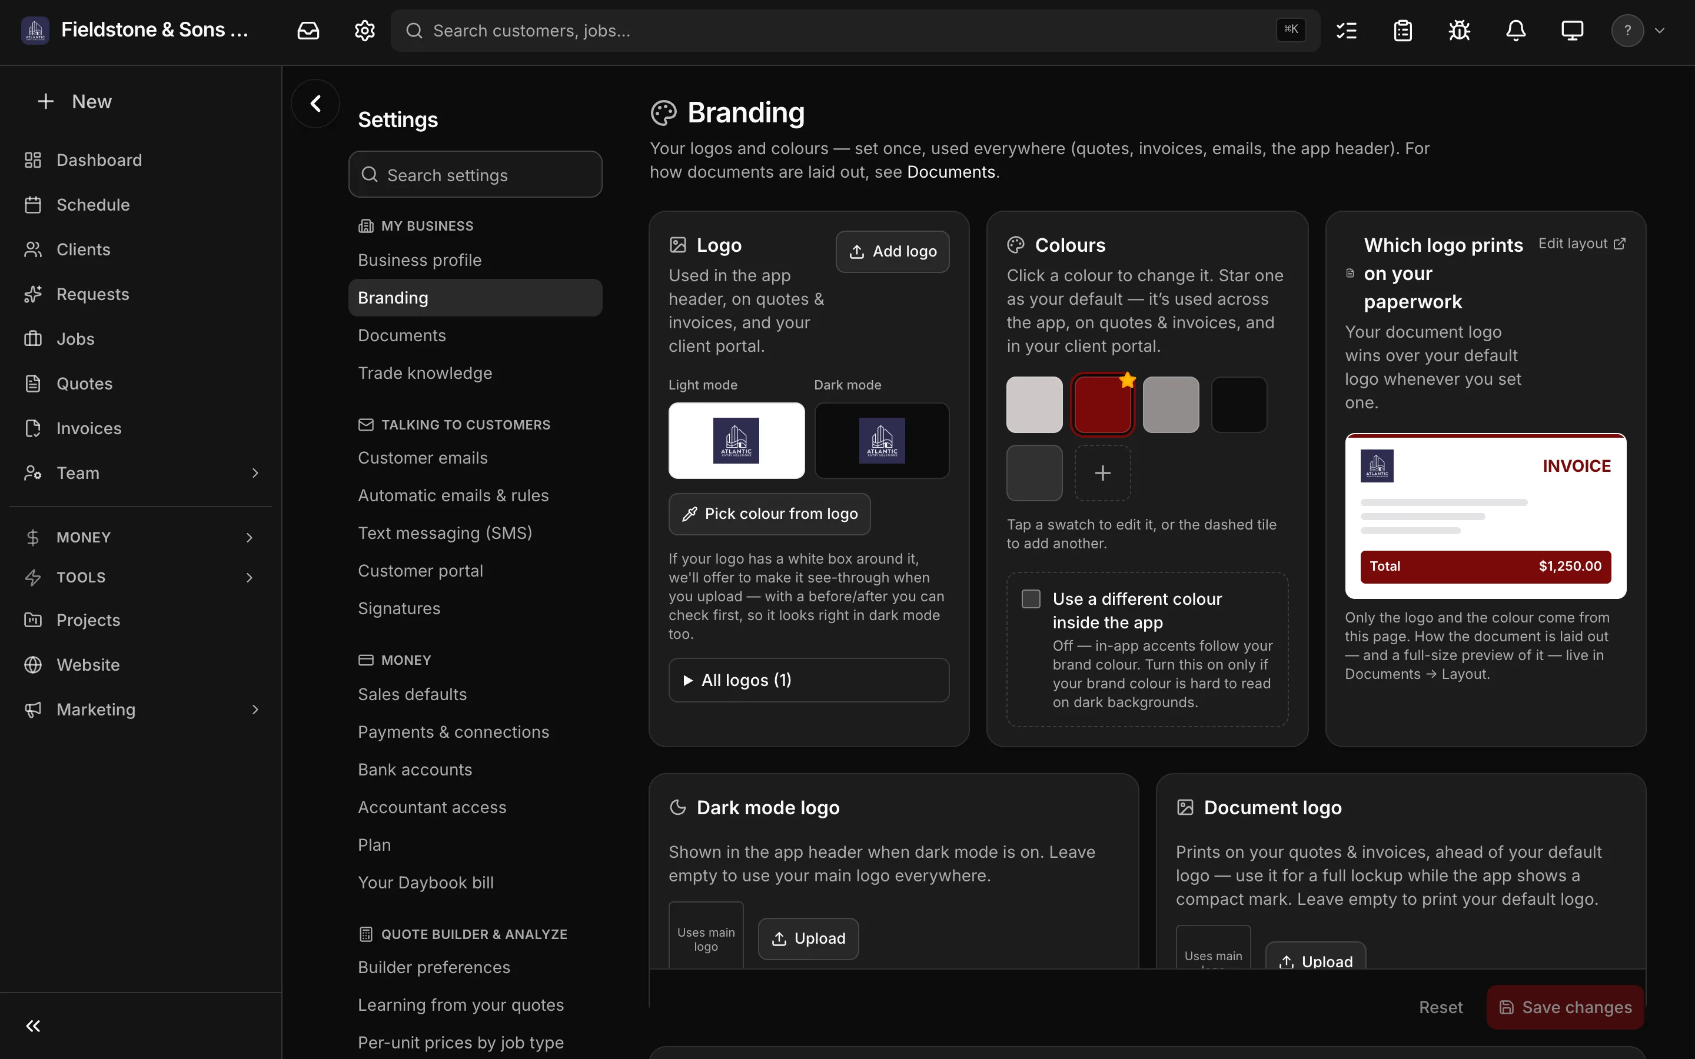Select the dark charcoal swatch in second row
This screenshot has height=1059, width=1695.
coord(1035,474)
